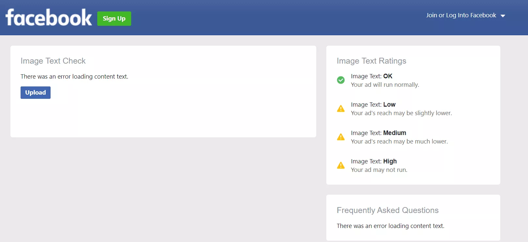This screenshot has width=528, height=242.
Task: Expand the dropdown arrow beside Log Into Facebook
Action: tap(503, 16)
